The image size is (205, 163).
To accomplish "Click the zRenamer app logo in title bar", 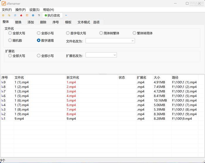I will point(4,4).
